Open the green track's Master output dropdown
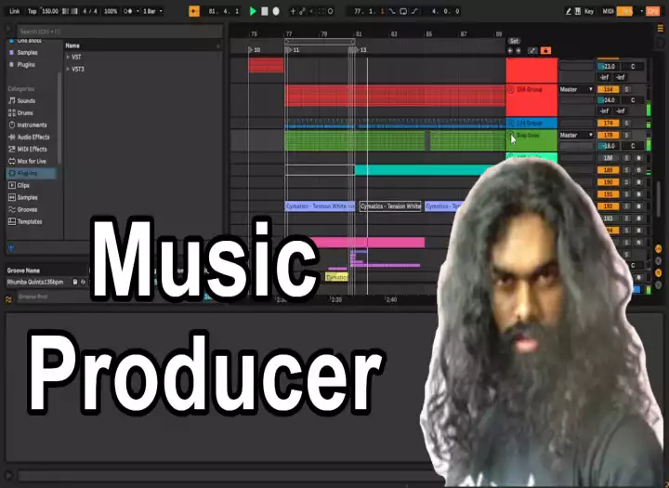 (x=576, y=135)
